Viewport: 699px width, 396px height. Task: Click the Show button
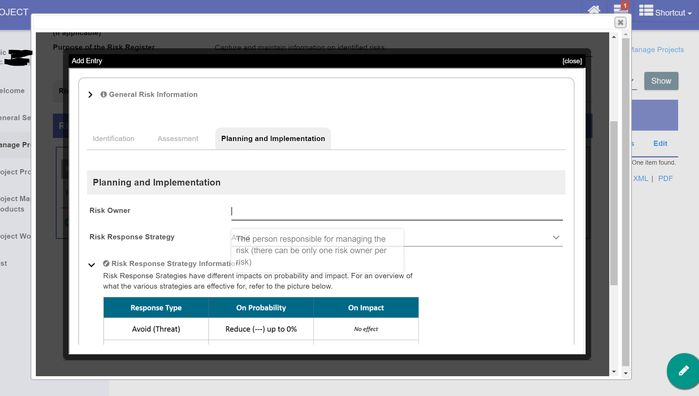[661, 81]
